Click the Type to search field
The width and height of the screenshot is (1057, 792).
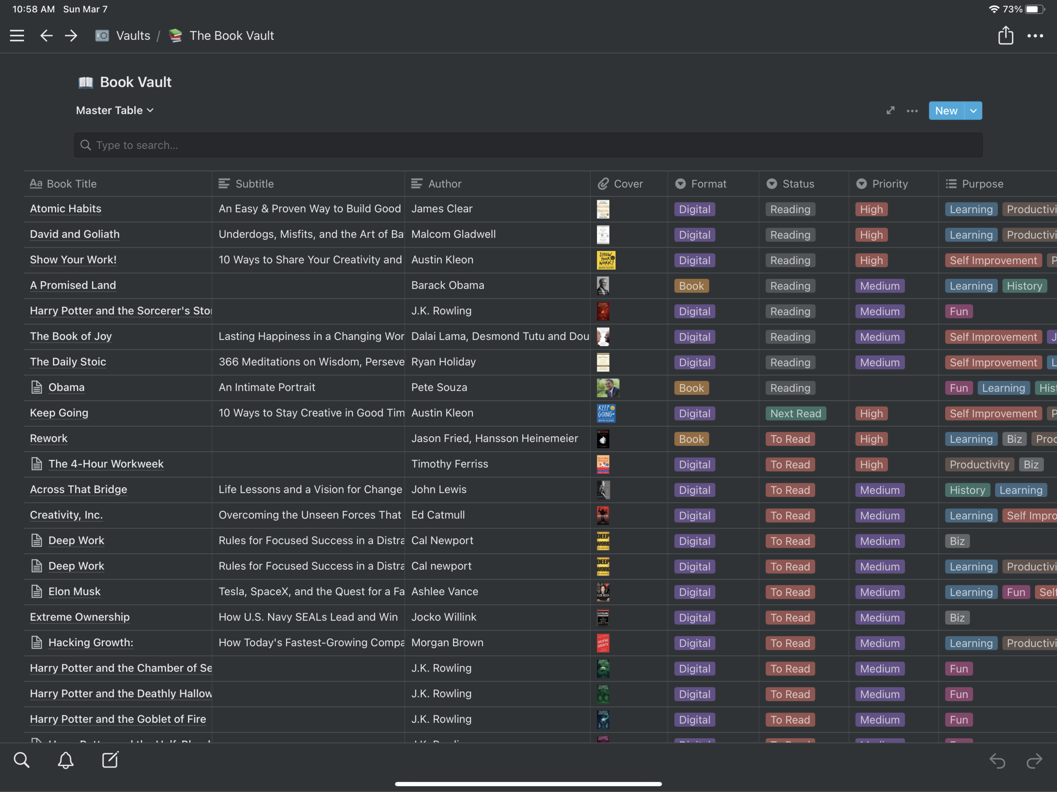pos(528,145)
